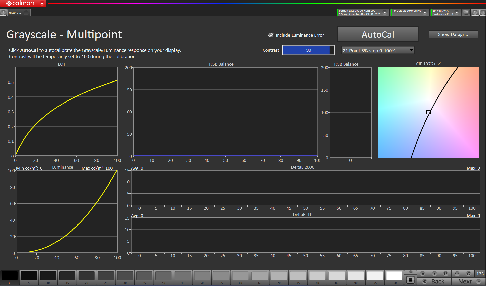Click the DDC monitor icon
Viewport: 486px width, 286px height.
pyautogui.click(x=466, y=12)
